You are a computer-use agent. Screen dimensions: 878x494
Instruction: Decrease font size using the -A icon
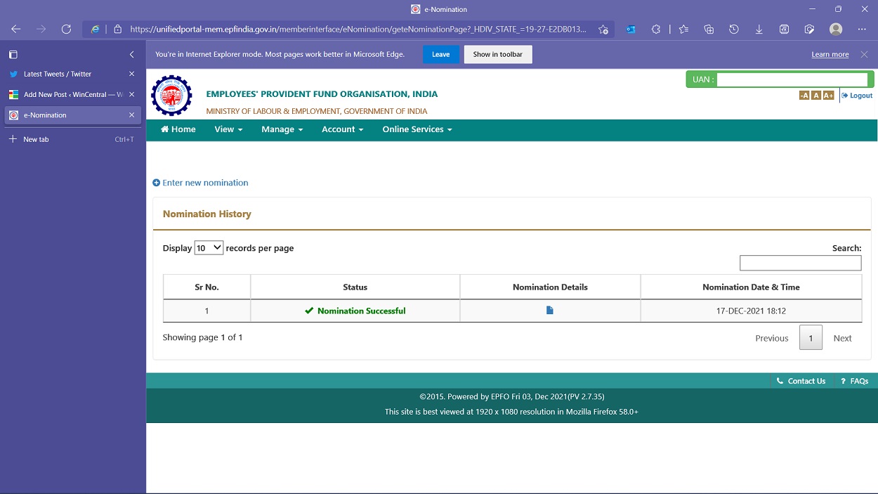[x=803, y=94]
